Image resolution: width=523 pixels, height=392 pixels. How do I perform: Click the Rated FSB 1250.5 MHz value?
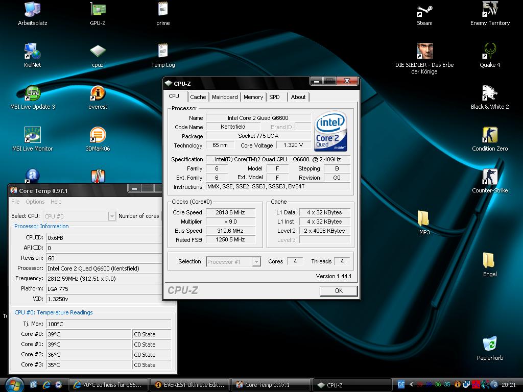click(x=230, y=240)
